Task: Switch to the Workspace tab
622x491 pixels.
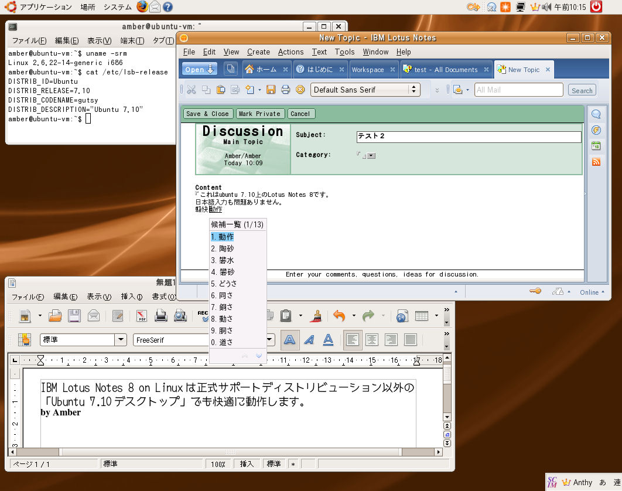Action: 372,70
